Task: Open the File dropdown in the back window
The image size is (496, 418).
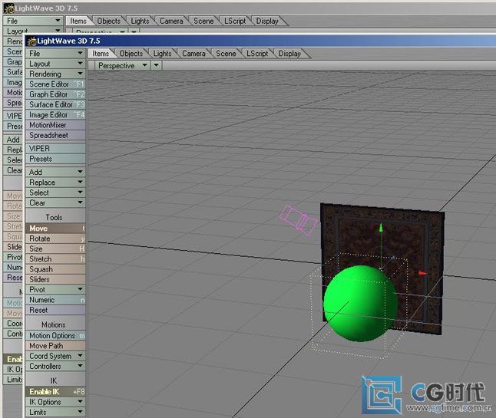Action: [x=33, y=21]
